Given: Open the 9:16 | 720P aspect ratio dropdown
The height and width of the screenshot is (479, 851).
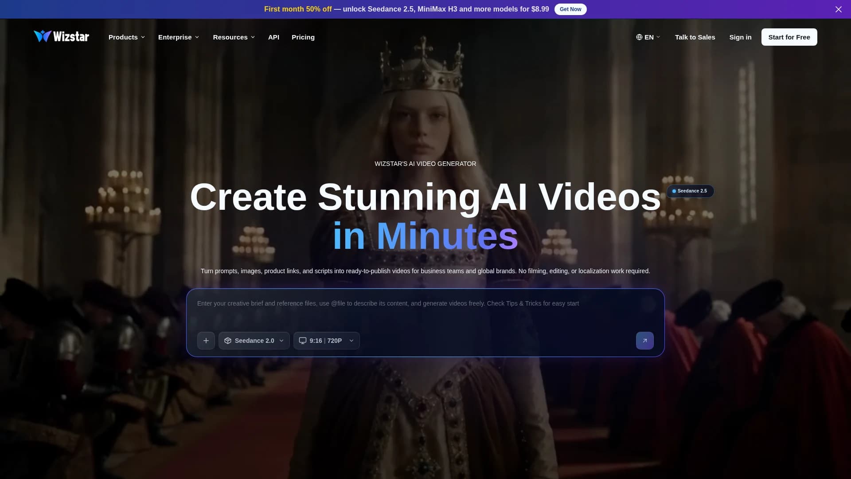Looking at the screenshot, I should pyautogui.click(x=327, y=341).
